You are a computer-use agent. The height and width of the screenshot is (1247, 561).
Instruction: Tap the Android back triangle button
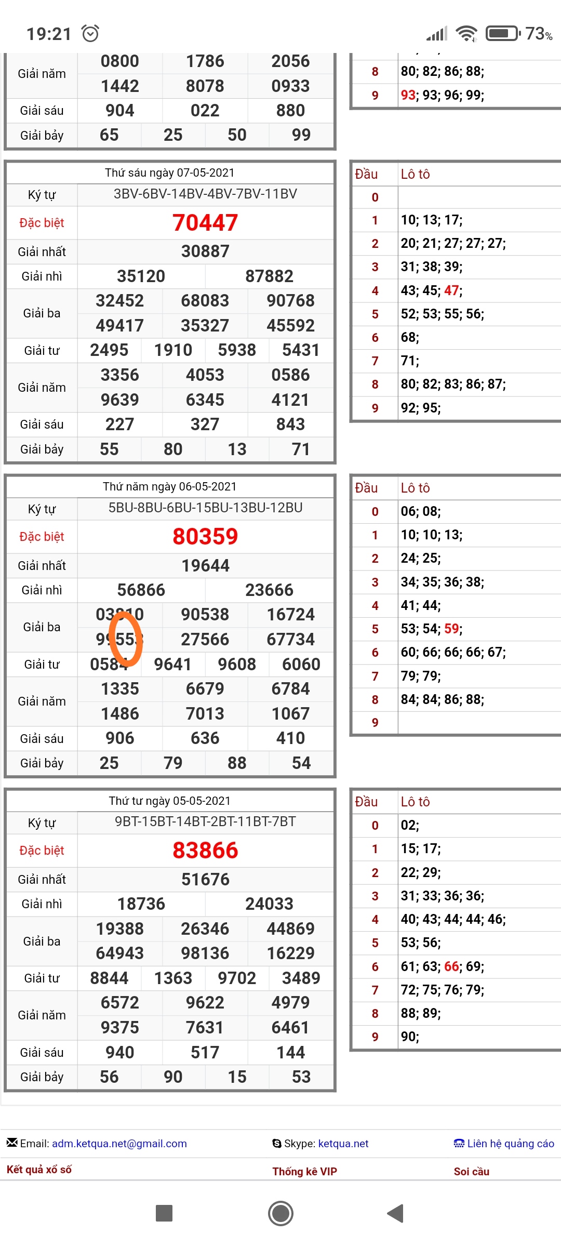pyautogui.click(x=396, y=1213)
